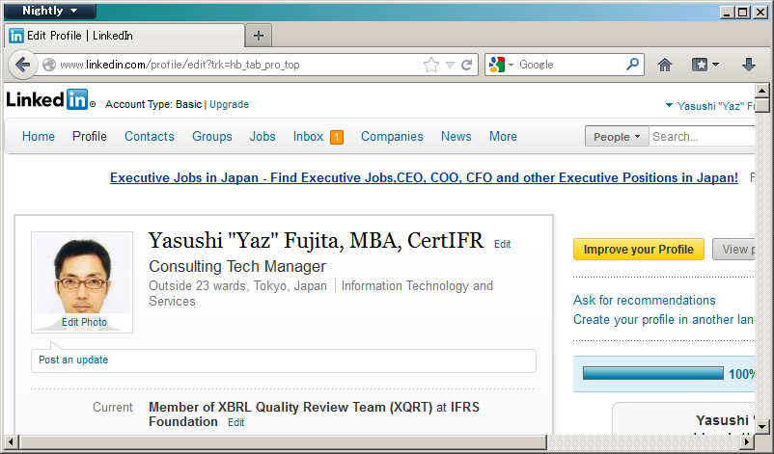Screen dimensions: 774x454
Task: Click the horizontal scrollbar thumb
Action: 284,441
